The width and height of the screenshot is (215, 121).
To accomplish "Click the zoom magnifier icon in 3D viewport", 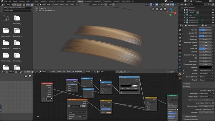I will click(165, 9).
